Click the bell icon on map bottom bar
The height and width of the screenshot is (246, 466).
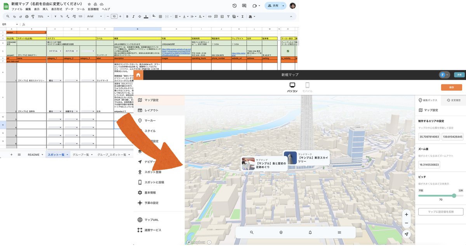310,232
